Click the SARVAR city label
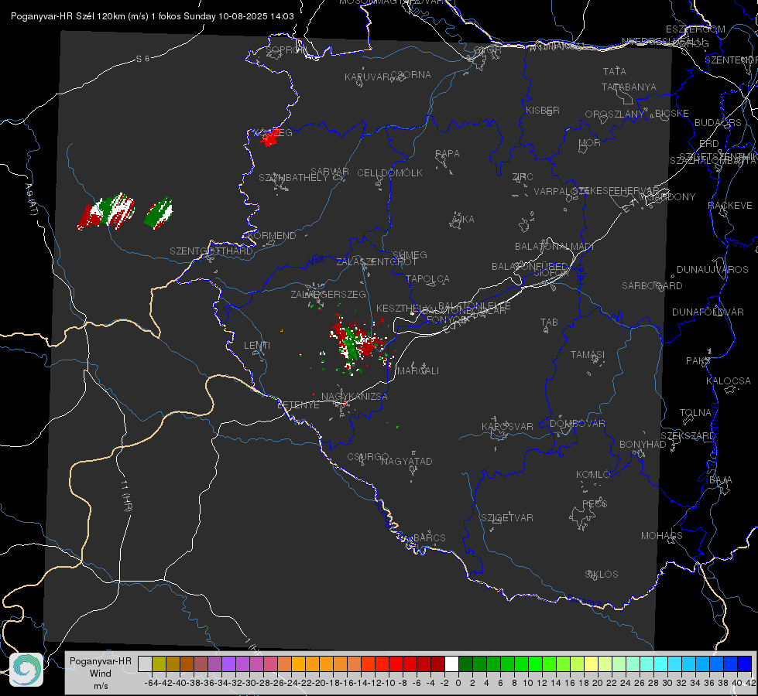The width and height of the screenshot is (758, 696). coord(330,172)
